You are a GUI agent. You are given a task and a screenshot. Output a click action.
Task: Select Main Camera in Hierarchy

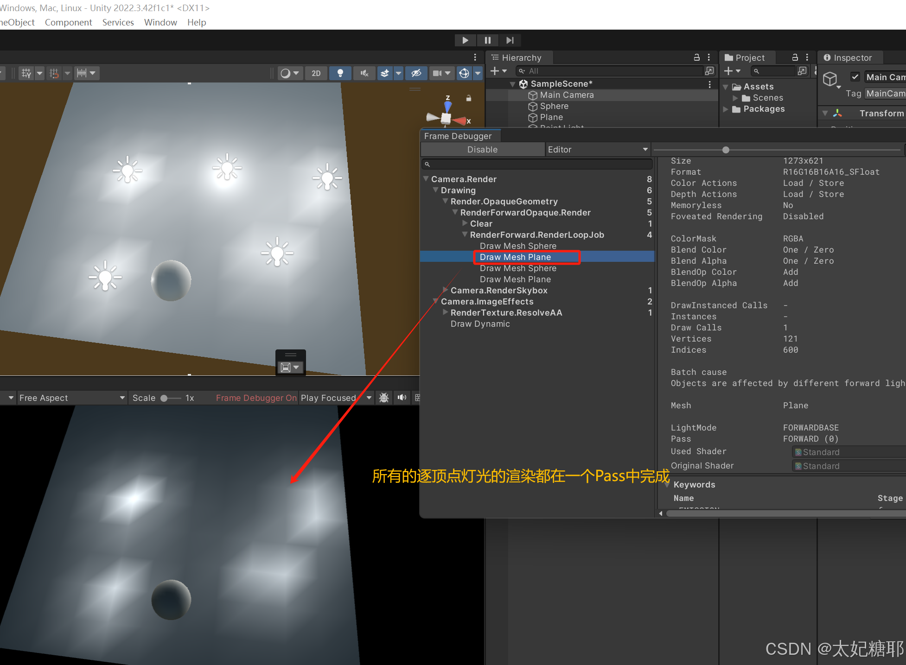pyautogui.click(x=567, y=95)
